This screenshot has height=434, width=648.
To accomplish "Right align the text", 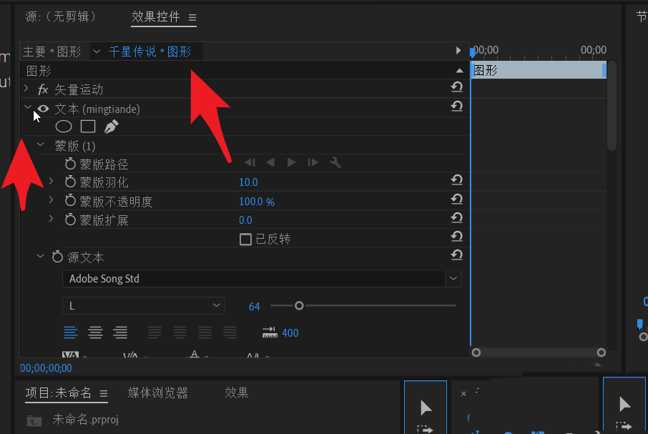I will [x=120, y=332].
